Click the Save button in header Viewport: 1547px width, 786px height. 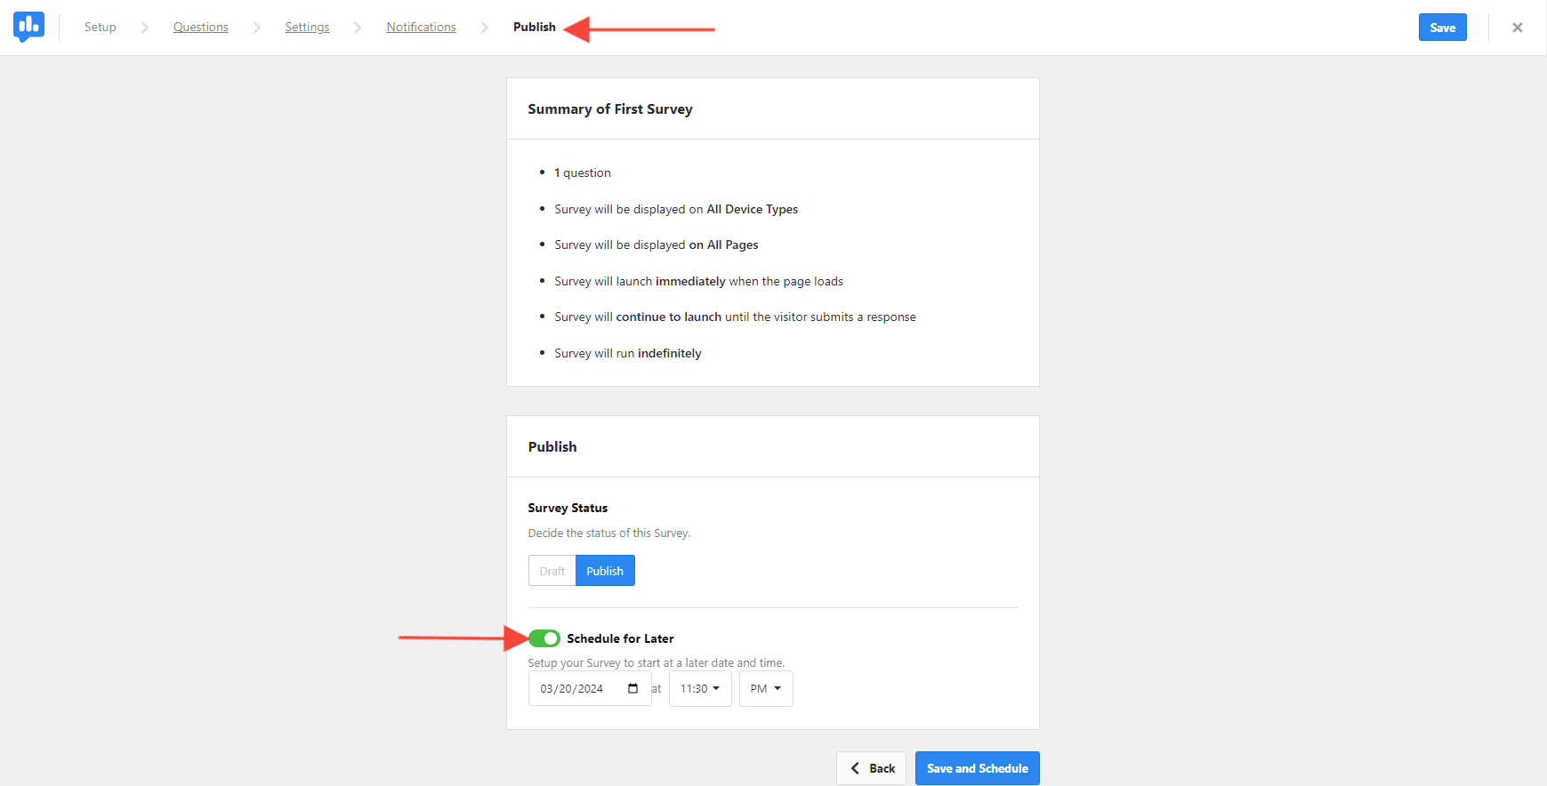click(1443, 28)
